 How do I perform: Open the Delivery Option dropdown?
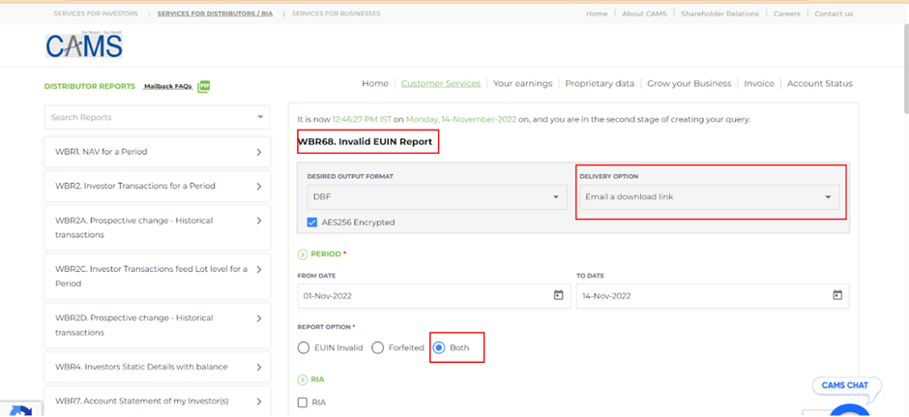pos(710,197)
